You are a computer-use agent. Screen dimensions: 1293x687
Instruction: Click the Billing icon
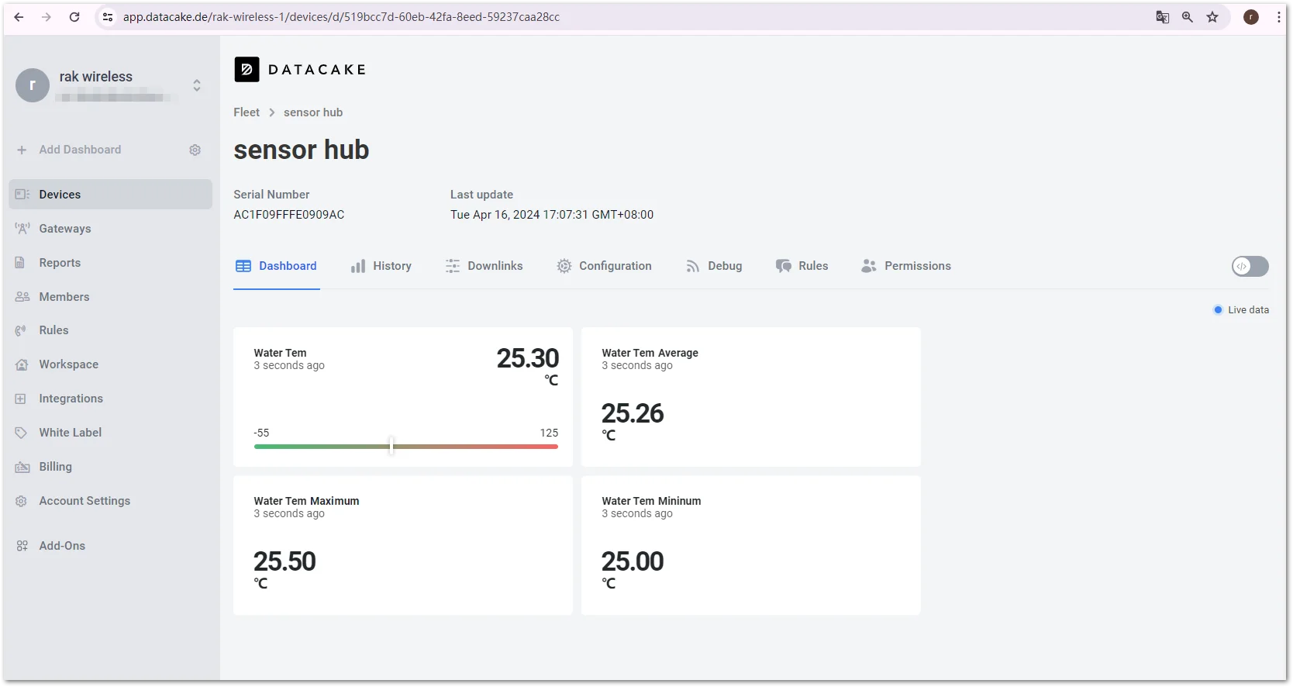tap(22, 467)
